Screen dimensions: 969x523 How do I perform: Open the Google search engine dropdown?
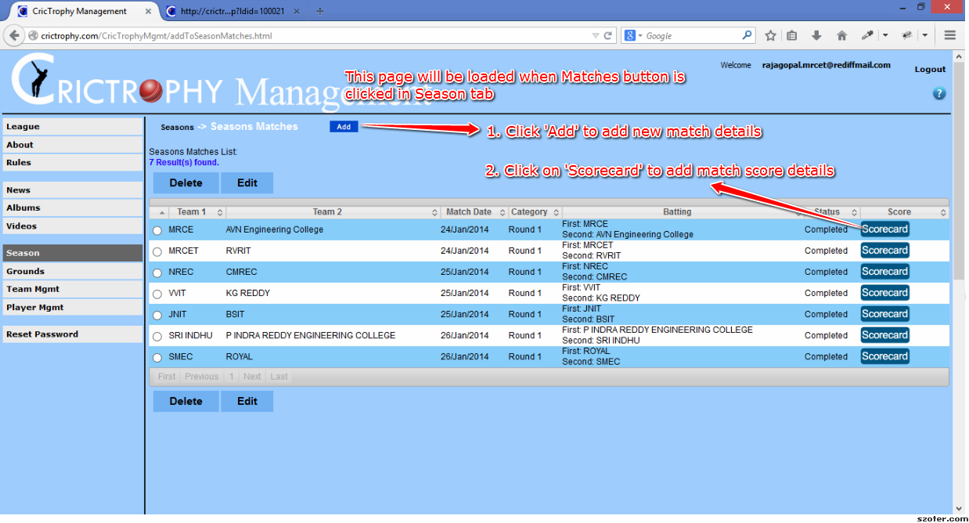click(633, 35)
